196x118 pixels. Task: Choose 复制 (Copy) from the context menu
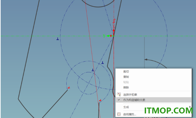(126, 77)
